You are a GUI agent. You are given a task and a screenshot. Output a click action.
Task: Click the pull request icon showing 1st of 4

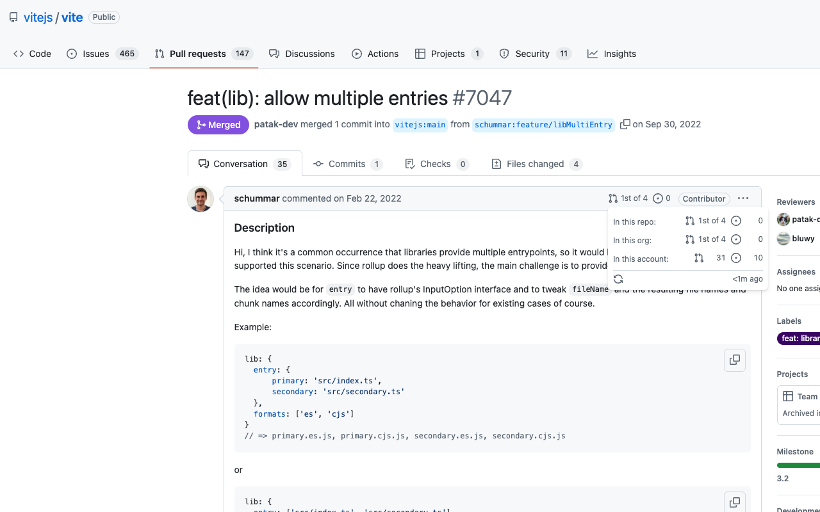(x=612, y=198)
